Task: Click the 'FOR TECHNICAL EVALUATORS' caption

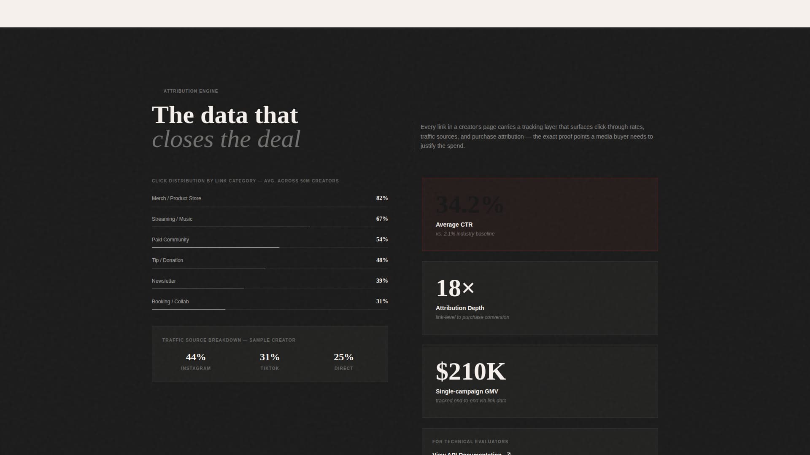Action: (x=470, y=442)
